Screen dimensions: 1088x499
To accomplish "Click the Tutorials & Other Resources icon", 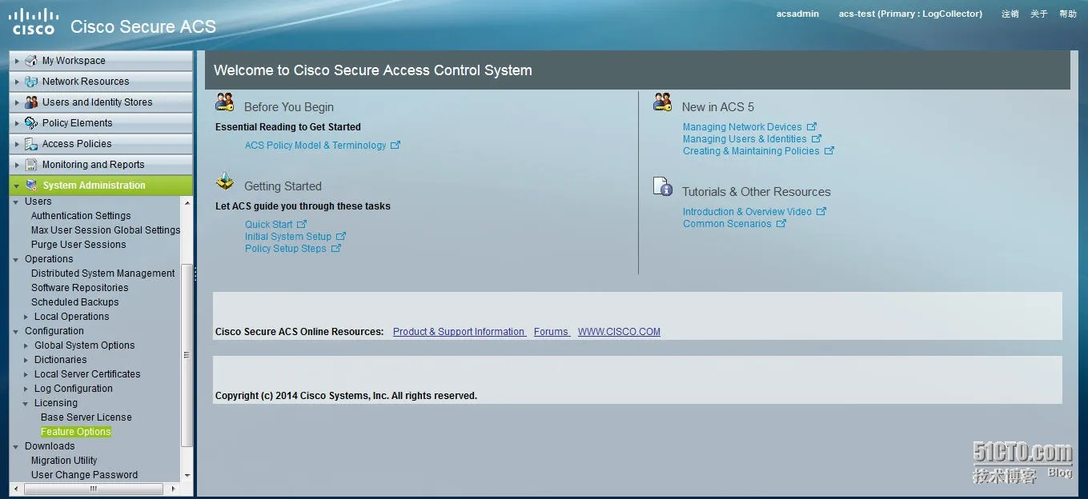I will 663,186.
